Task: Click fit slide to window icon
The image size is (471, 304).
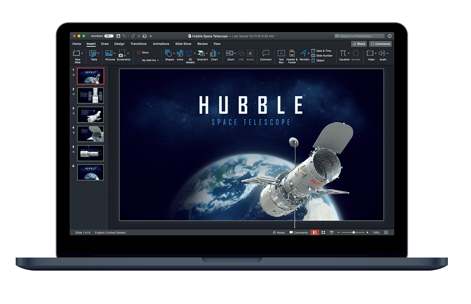Action: coord(386,233)
